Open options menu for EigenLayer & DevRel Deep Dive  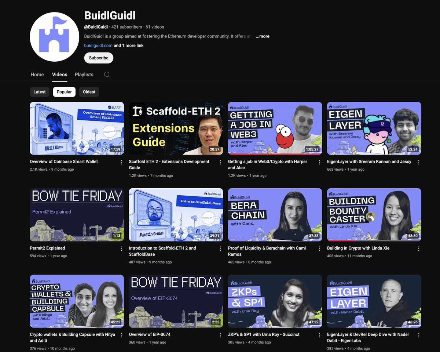[418, 335]
